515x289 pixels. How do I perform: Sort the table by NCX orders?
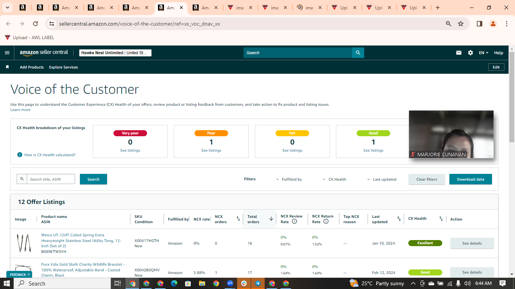[238, 219]
